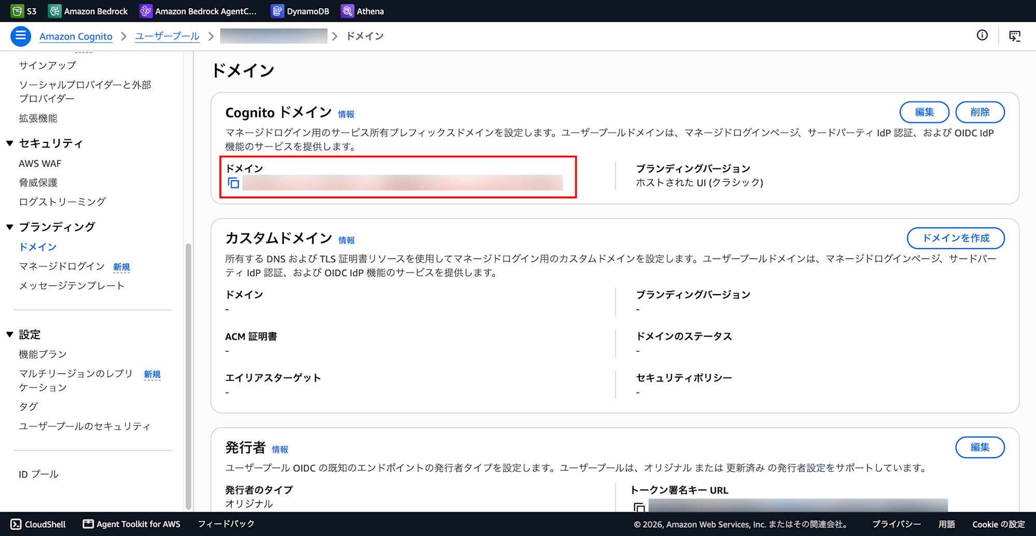
Task: Copy the token signing key URL icon
Action: coord(639,506)
